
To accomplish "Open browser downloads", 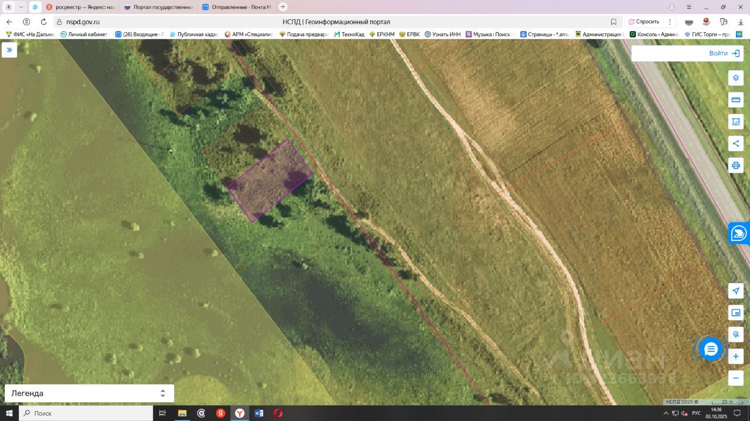I will coord(741,22).
